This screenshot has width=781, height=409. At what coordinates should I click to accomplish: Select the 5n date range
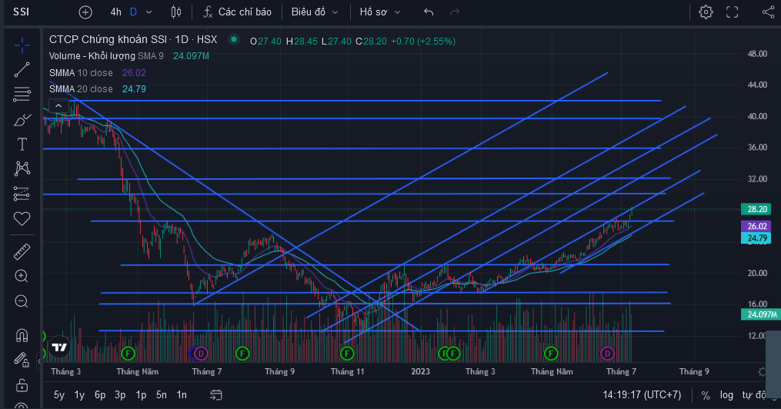pos(162,395)
